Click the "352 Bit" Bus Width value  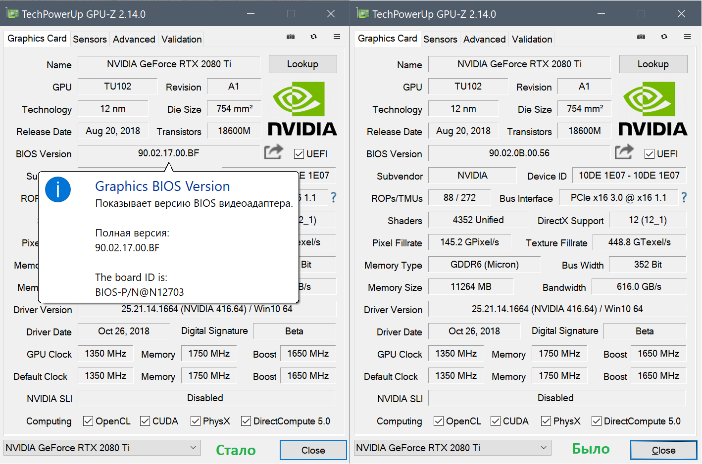[648, 264]
